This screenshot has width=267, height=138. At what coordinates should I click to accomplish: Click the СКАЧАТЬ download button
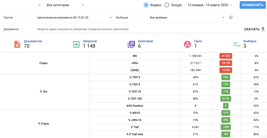point(254,29)
